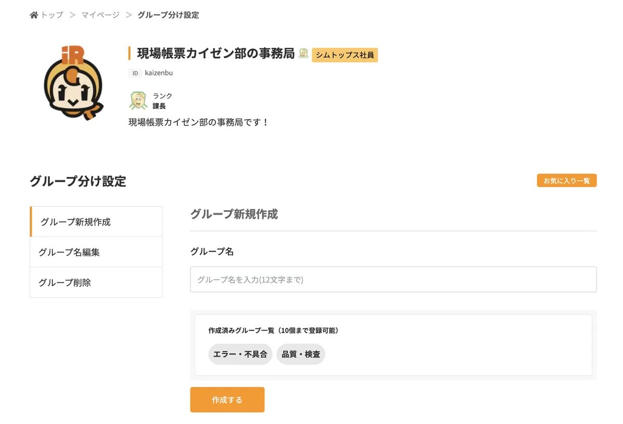
Task: Click the small rank badge beside the username
Action: [x=304, y=54]
